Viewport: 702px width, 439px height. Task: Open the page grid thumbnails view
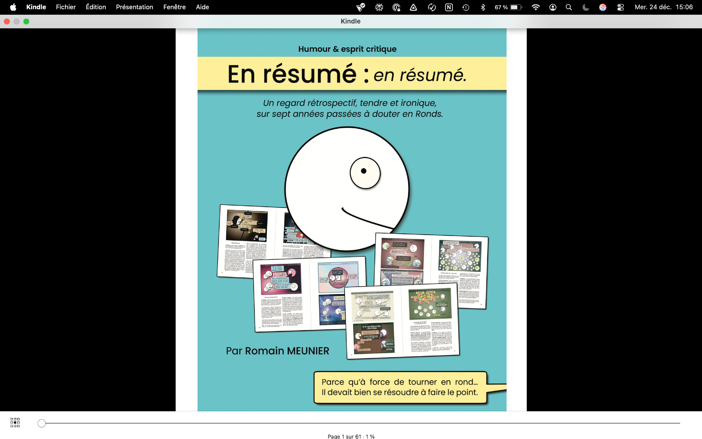15,422
